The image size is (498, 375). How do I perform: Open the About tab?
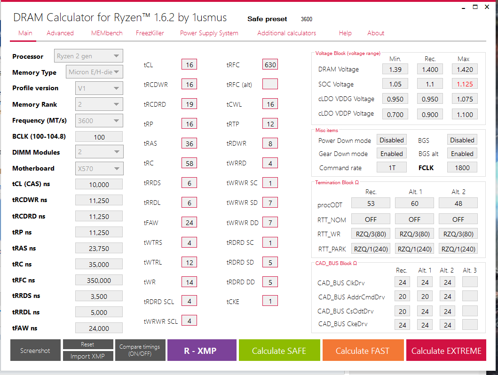(376, 33)
